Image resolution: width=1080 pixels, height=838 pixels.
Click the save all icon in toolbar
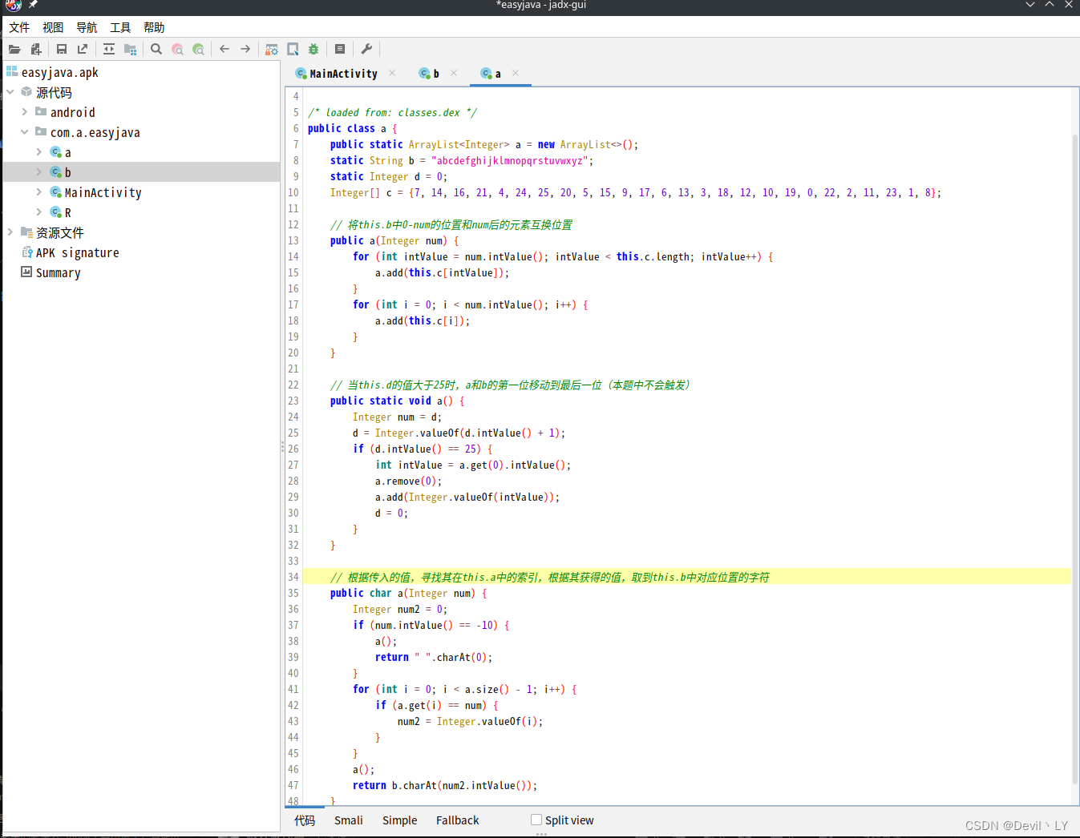pos(62,49)
